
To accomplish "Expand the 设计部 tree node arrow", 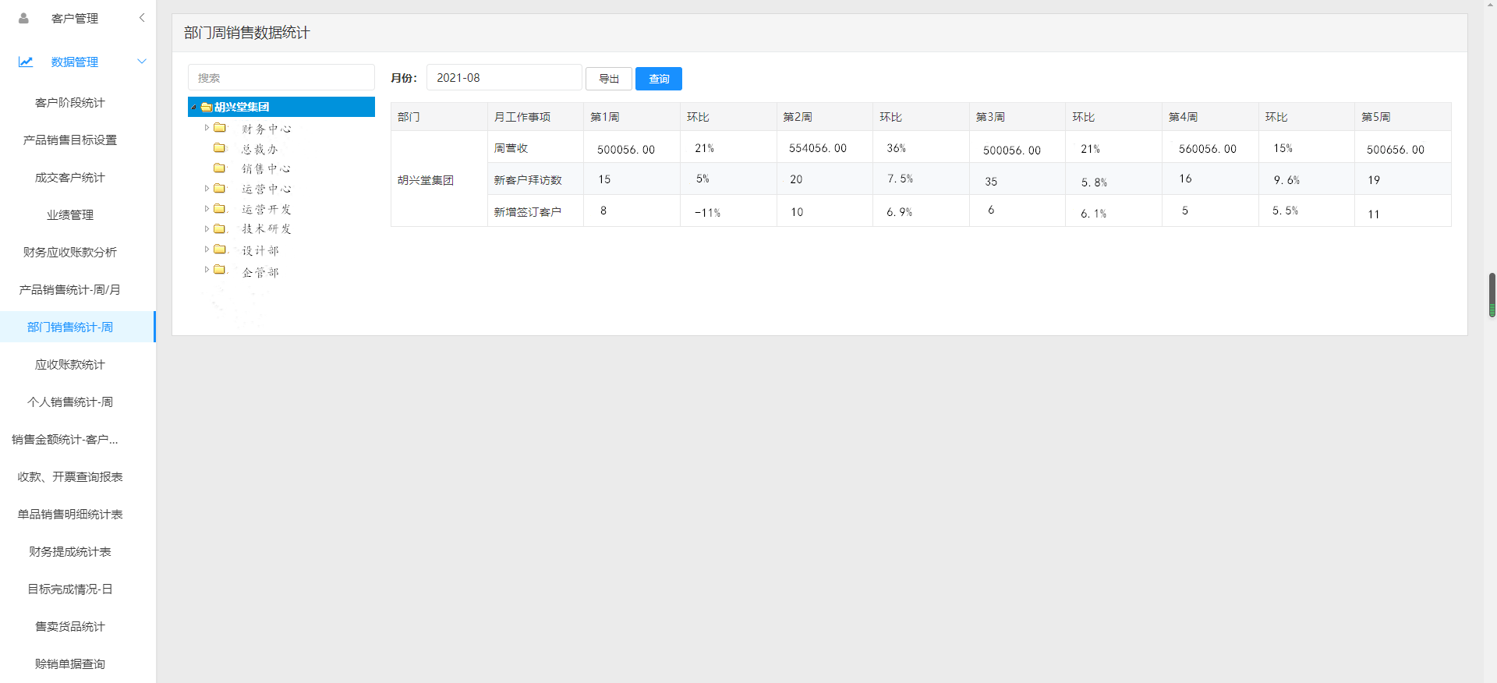I will (207, 249).
